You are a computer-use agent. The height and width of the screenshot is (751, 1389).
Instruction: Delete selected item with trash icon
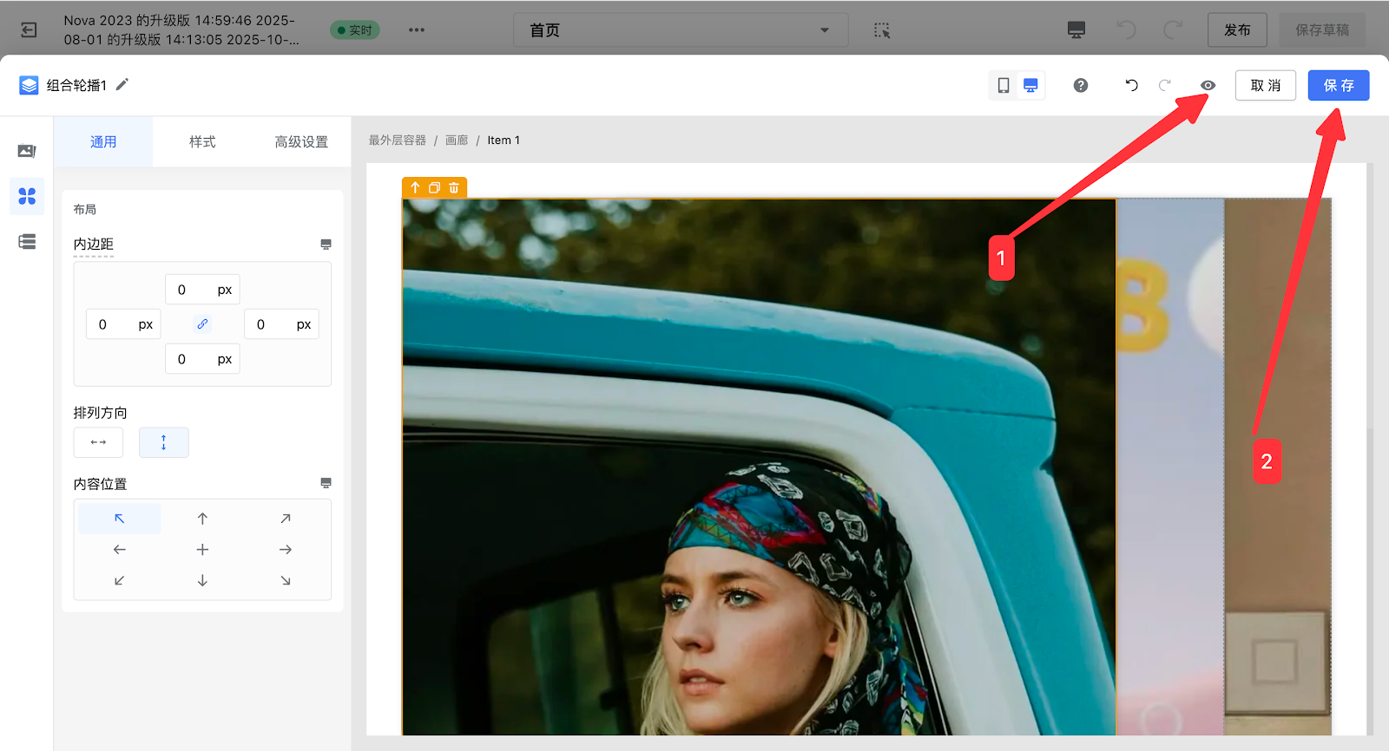point(454,187)
